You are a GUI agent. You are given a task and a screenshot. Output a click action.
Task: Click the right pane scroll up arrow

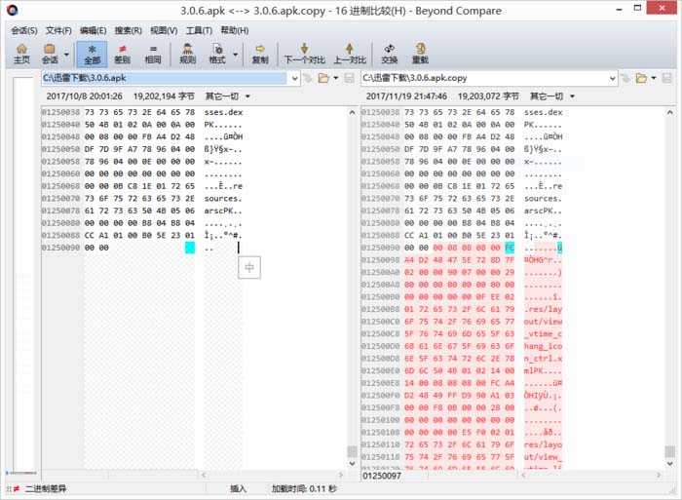click(x=670, y=112)
